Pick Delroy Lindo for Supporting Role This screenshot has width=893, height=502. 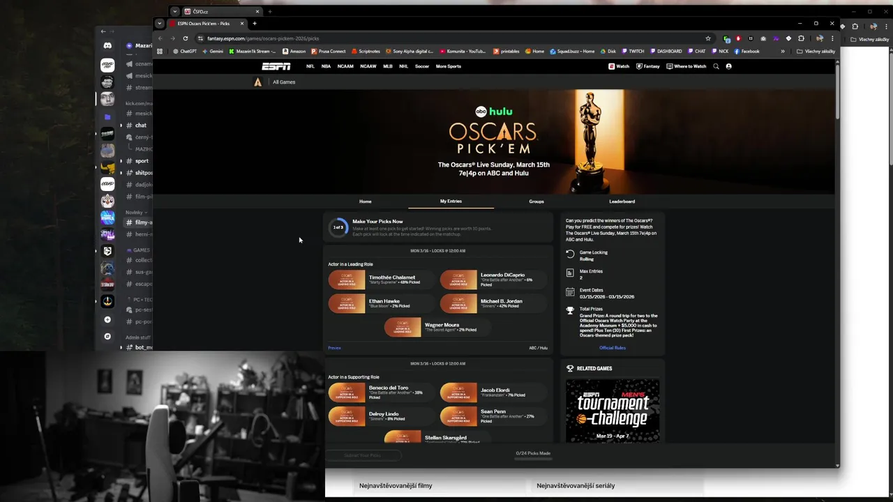(381, 416)
